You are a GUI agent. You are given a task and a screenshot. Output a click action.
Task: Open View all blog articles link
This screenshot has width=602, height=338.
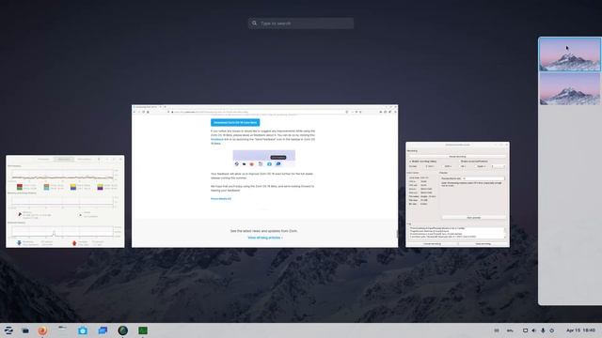tap(265, 238)
